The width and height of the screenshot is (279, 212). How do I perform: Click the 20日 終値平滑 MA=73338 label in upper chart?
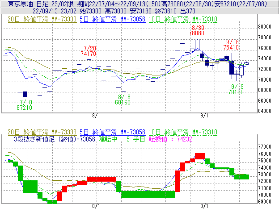[x=42, y=19]
